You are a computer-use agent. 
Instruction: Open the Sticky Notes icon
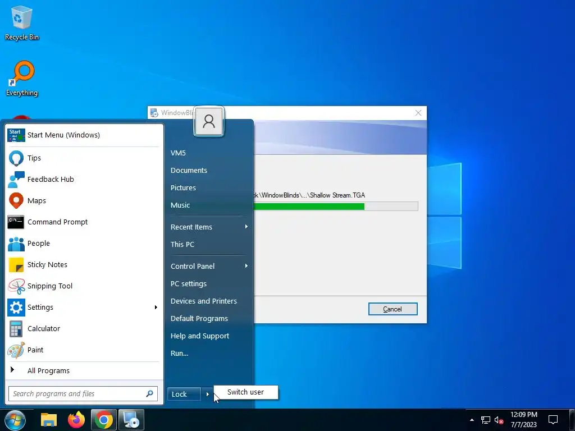coord(16,265)
